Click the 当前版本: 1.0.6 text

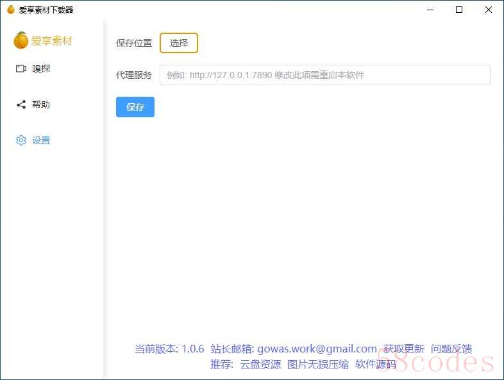click(169, 349)
